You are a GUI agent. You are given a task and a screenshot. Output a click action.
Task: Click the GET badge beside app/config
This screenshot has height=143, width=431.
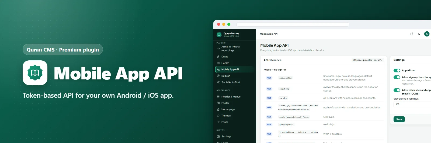coord(269,78)
